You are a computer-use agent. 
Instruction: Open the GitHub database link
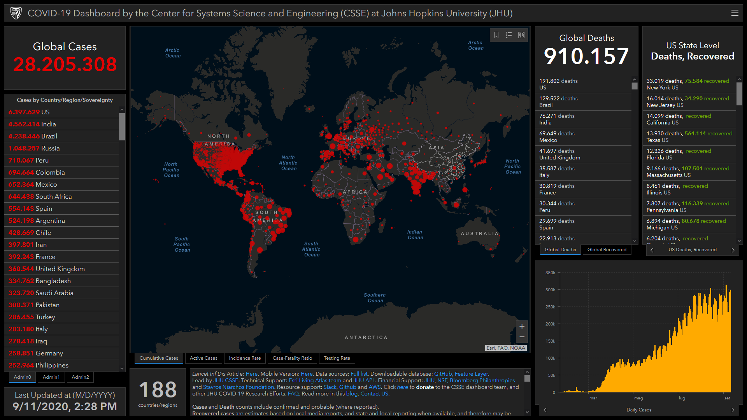(443, 374)
